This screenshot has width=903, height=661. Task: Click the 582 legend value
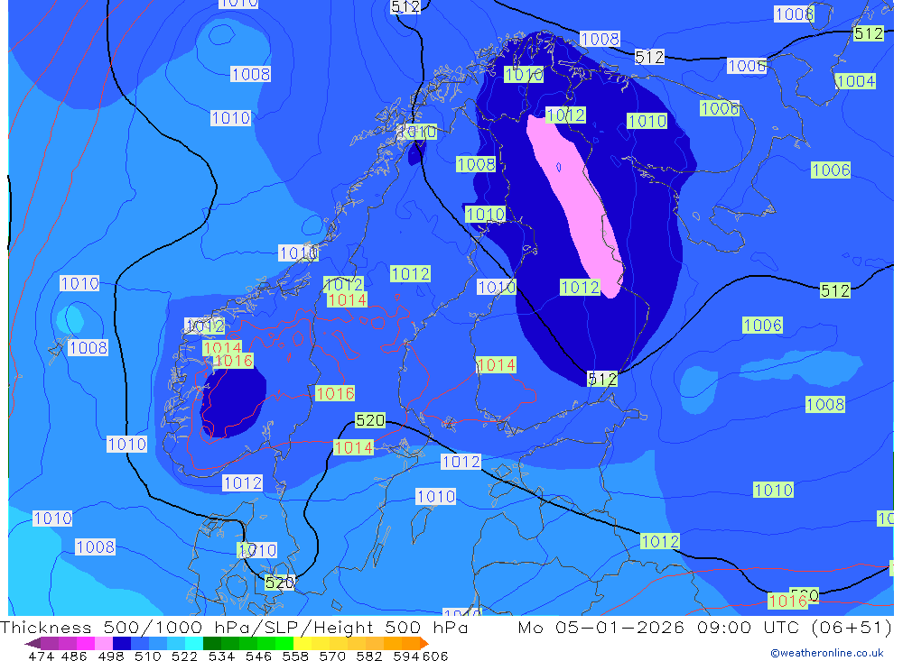coord(369,656)
